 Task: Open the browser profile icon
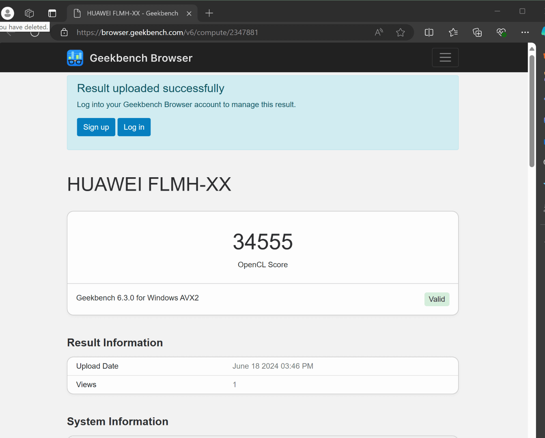[8, 13]
